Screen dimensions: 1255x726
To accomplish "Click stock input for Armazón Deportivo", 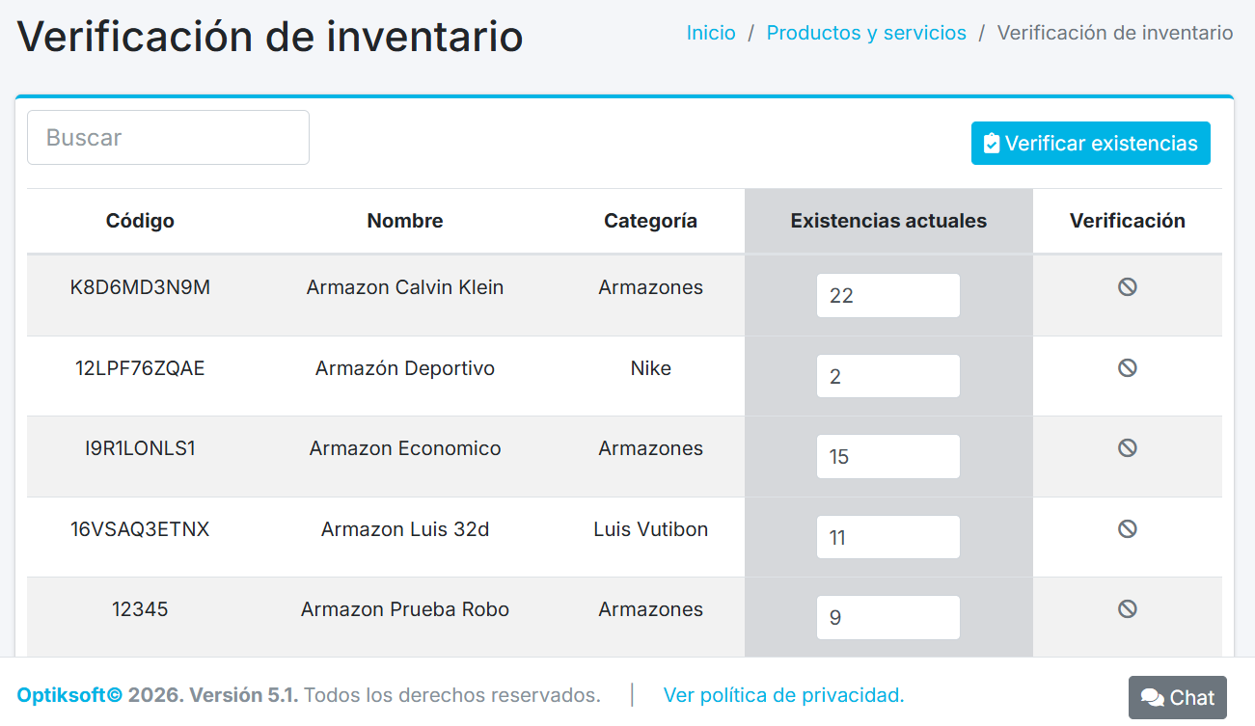I will click(887, 376).
